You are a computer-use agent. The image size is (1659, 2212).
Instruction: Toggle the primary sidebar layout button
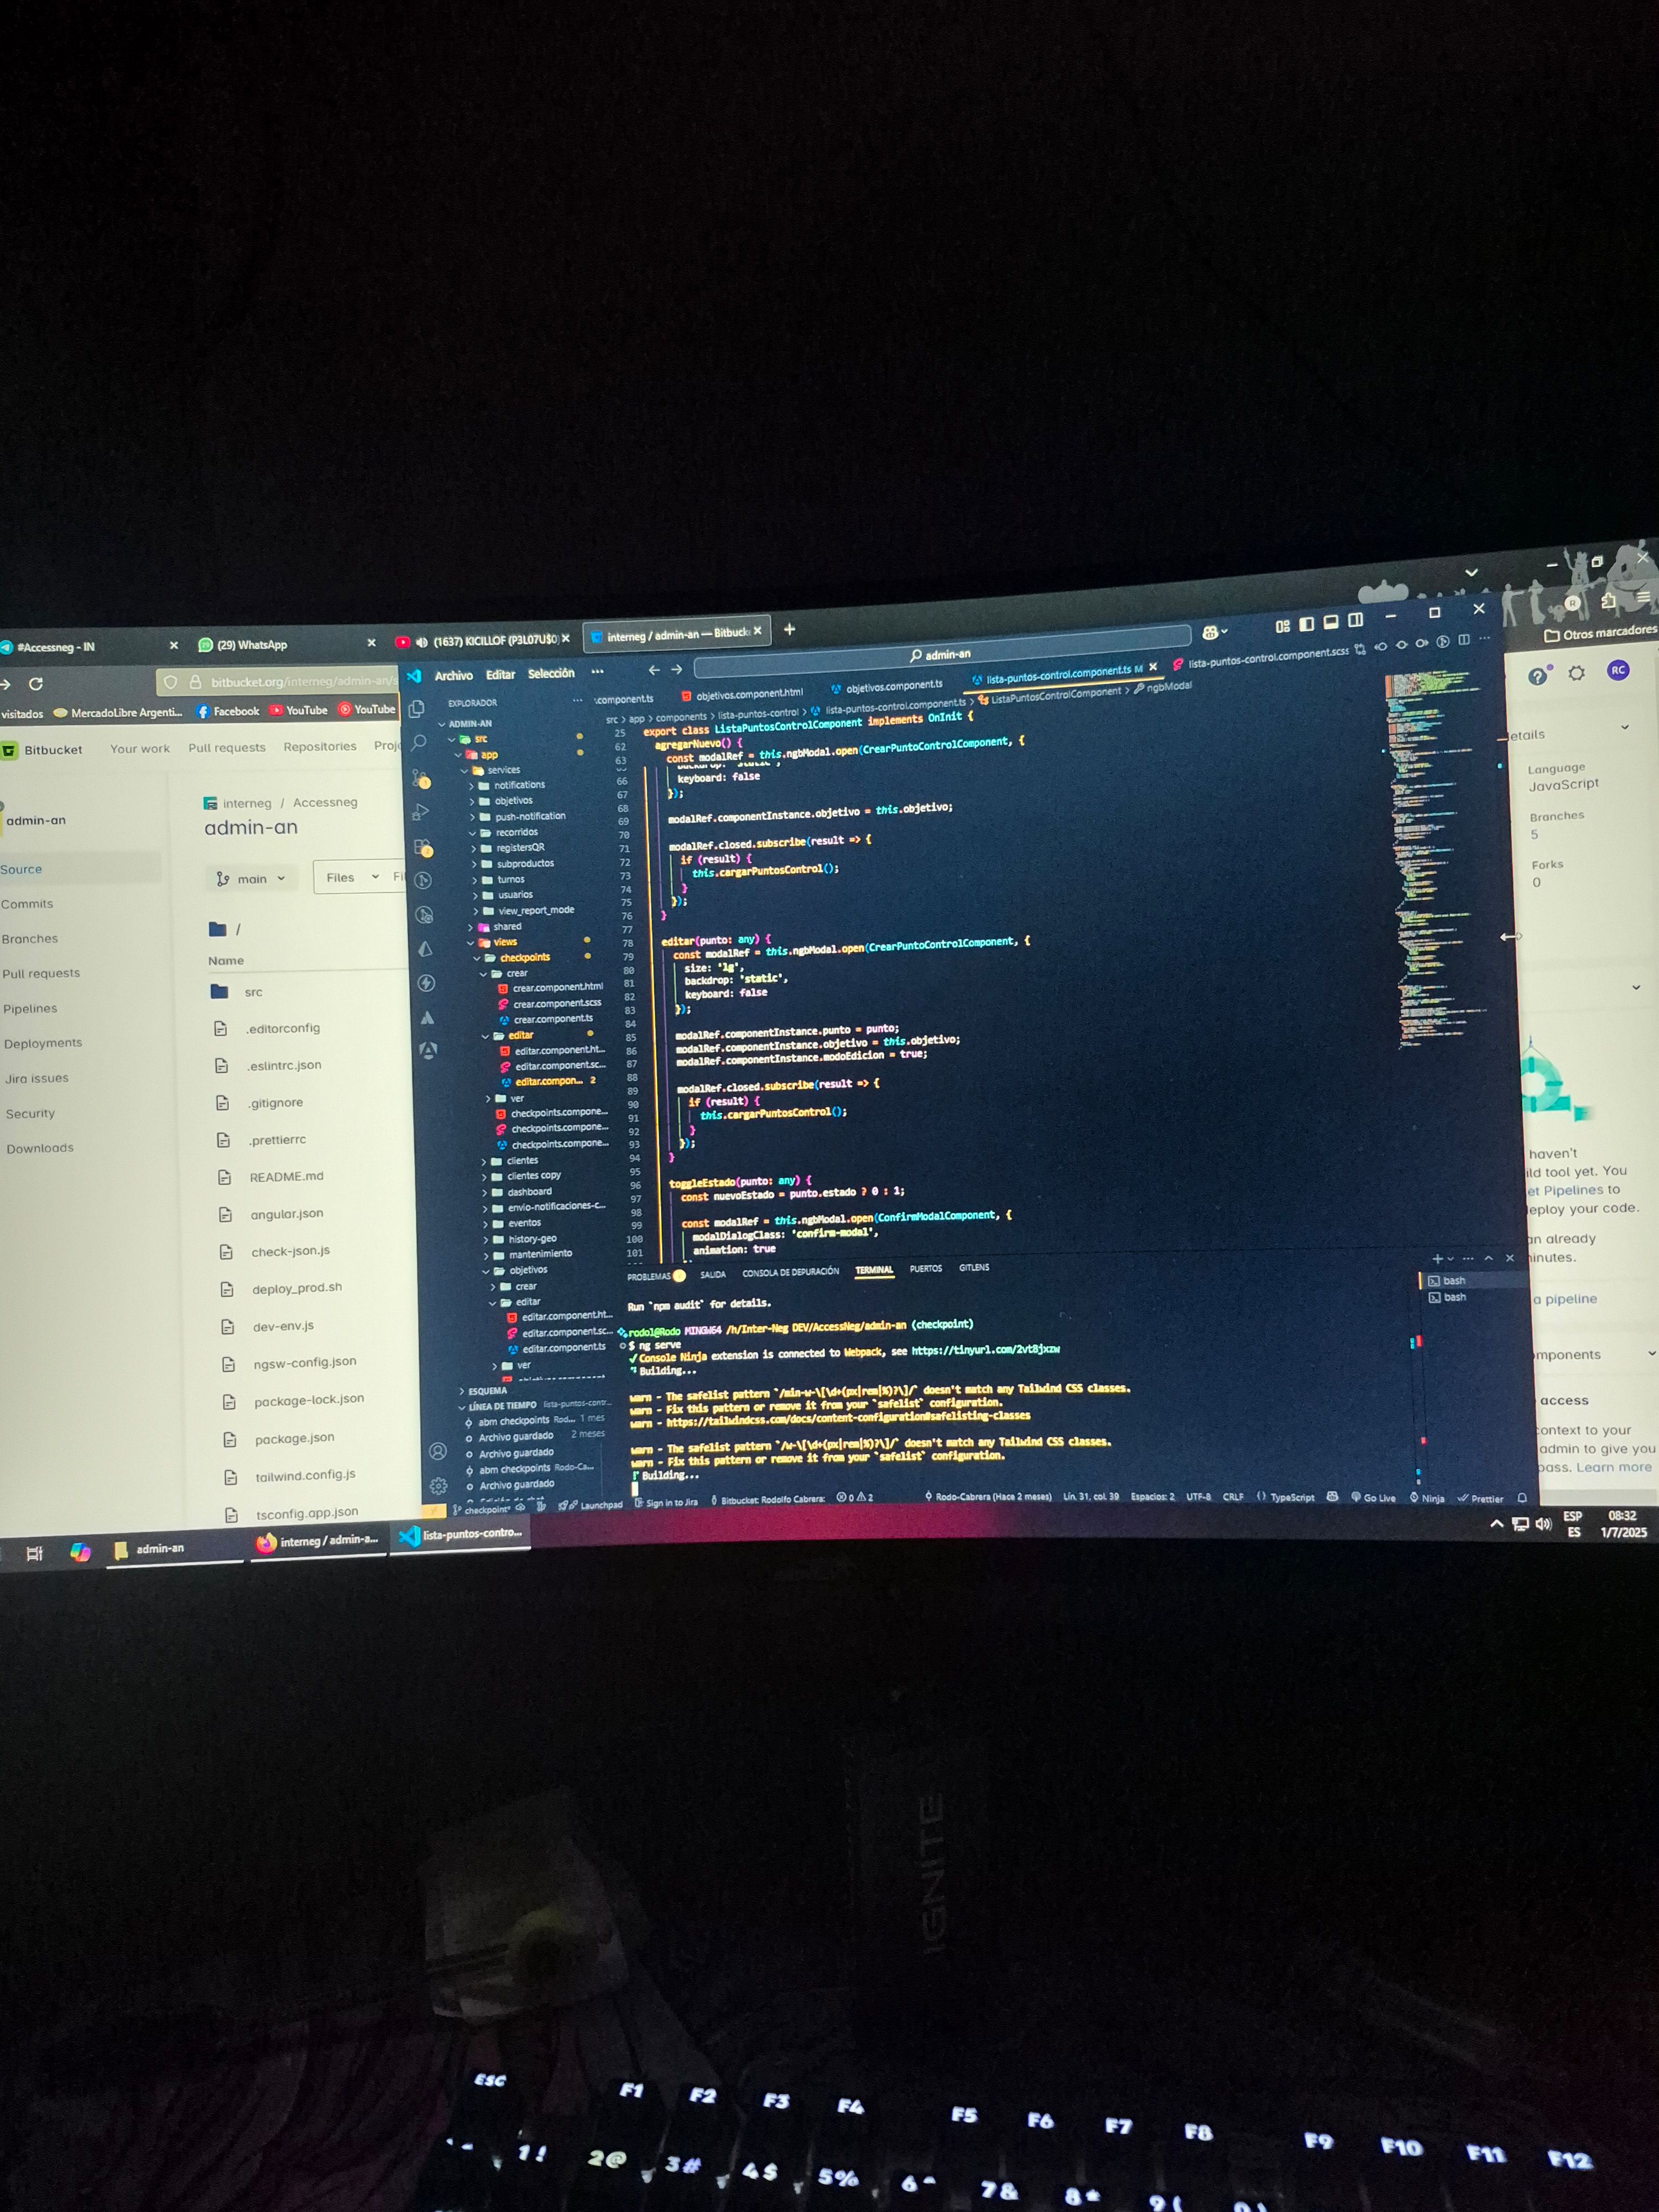coord(1306,624)
